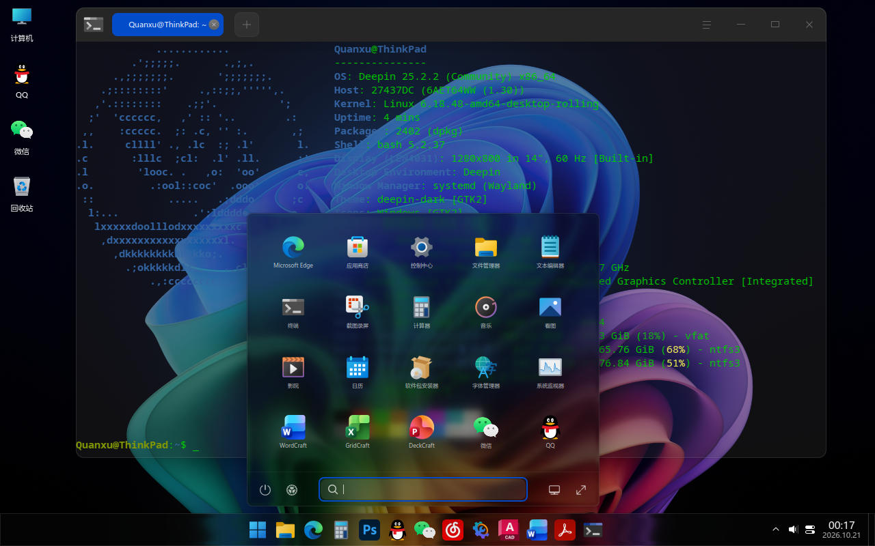Image resolution: width=875 pixels, height=546 pixels.
Task: Open Edge browser from the taskbar
Action: [313, 530]
